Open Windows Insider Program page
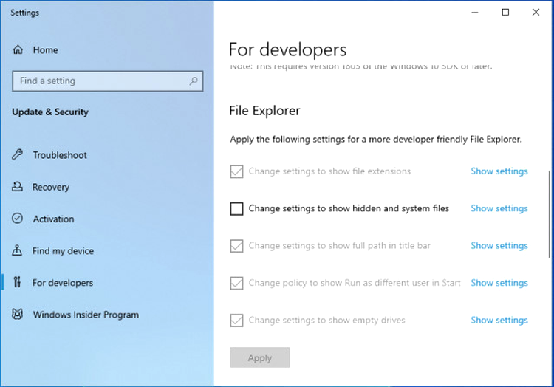This screenshot has height=387, width=554. coord(86,315)
